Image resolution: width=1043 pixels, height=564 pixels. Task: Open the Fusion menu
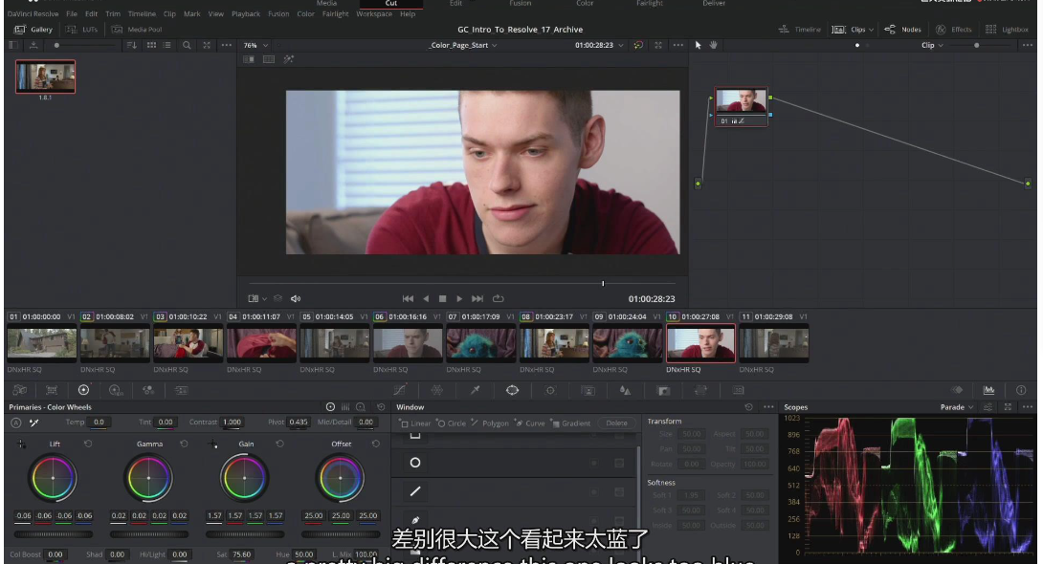click(278, 14)
